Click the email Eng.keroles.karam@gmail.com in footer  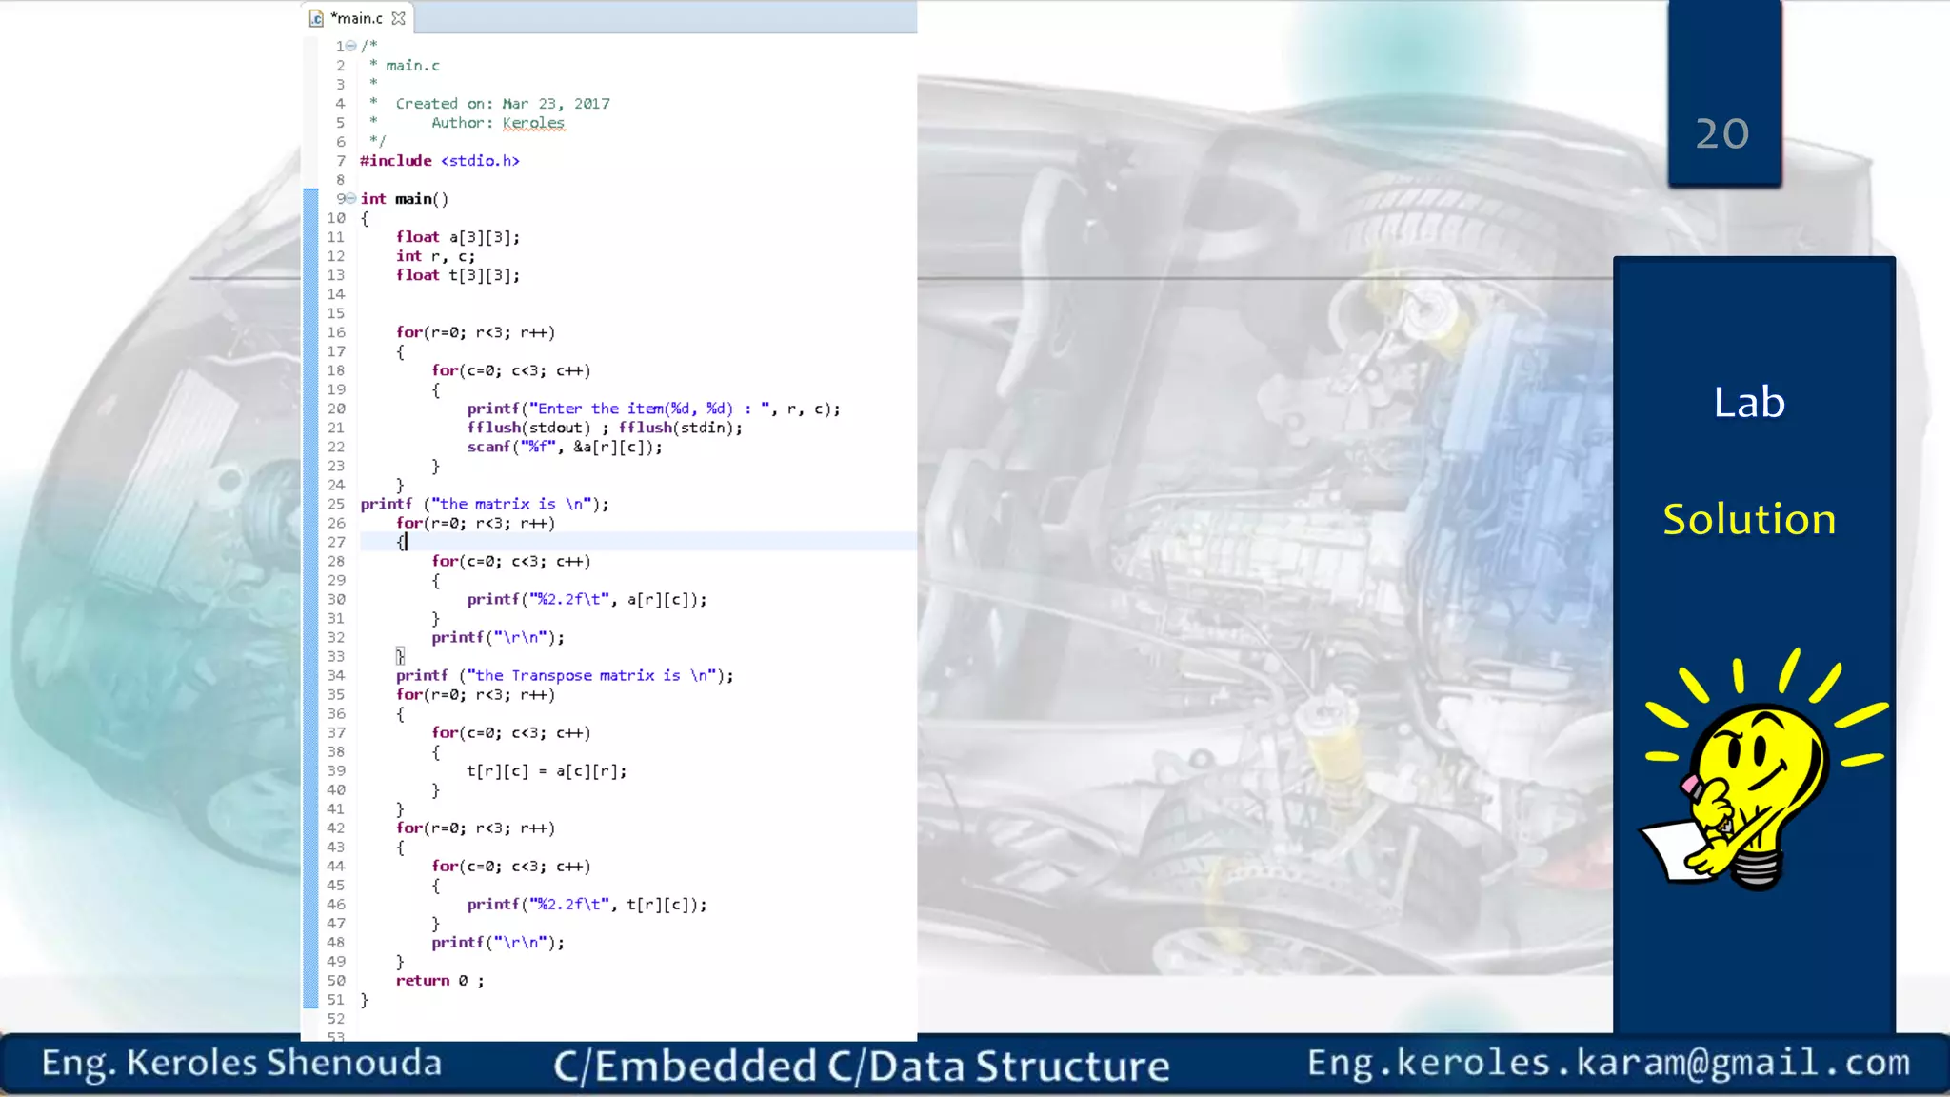coord(1608,1063)
